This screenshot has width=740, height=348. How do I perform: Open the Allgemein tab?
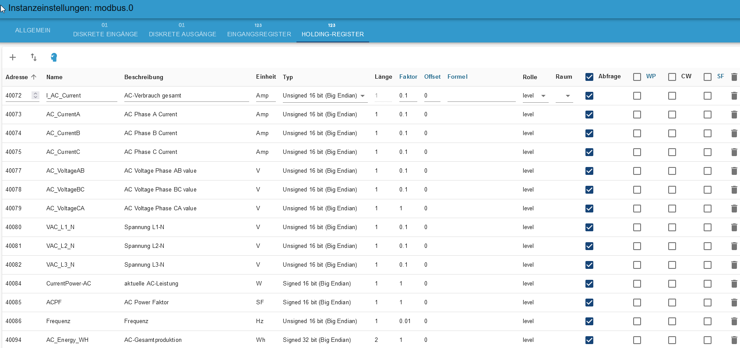(x=33, y=30)
